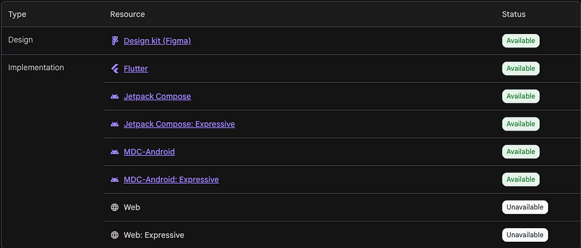This screenshot has height=248, width=581.
Task: Click the Flutter logo icon
Action: 115,69
